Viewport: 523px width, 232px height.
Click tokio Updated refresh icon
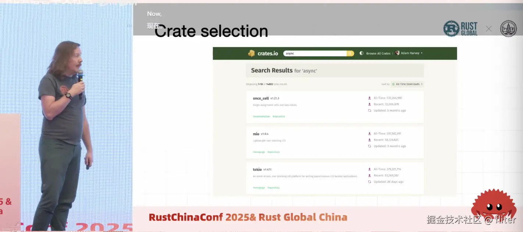pyautogui.click(x=369, y=182)
